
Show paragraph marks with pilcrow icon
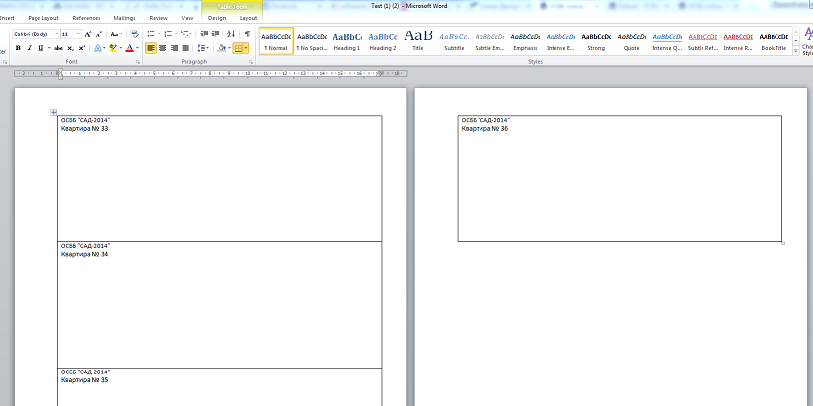[246, 34]
